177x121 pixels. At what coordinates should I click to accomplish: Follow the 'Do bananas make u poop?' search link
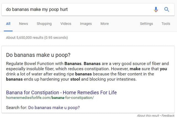point(54,107)
